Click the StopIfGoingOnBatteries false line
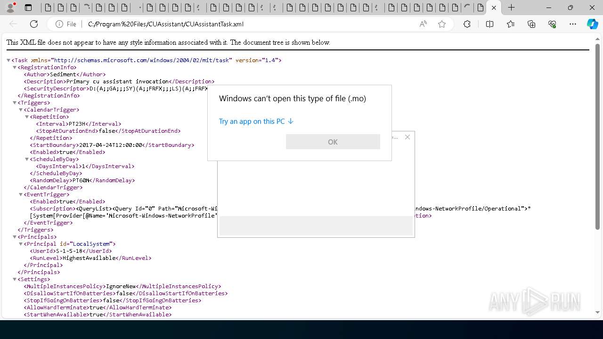Image resolution: width=603 pixels, height=339 pixels. [112, 300]
